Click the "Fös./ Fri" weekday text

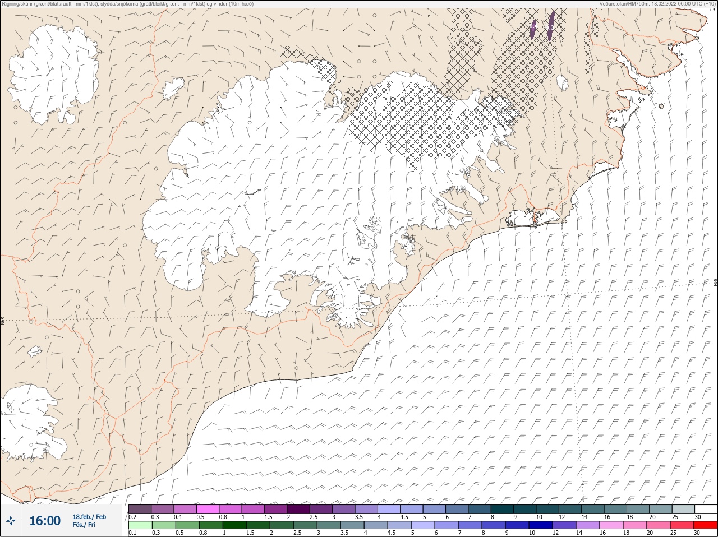tap(84, 525)
